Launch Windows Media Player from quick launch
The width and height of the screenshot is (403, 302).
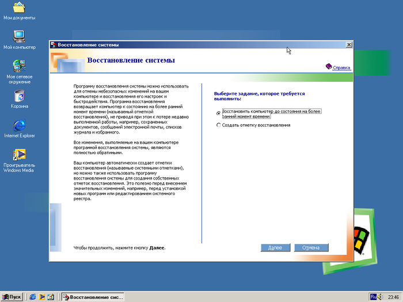coord(42,297)
